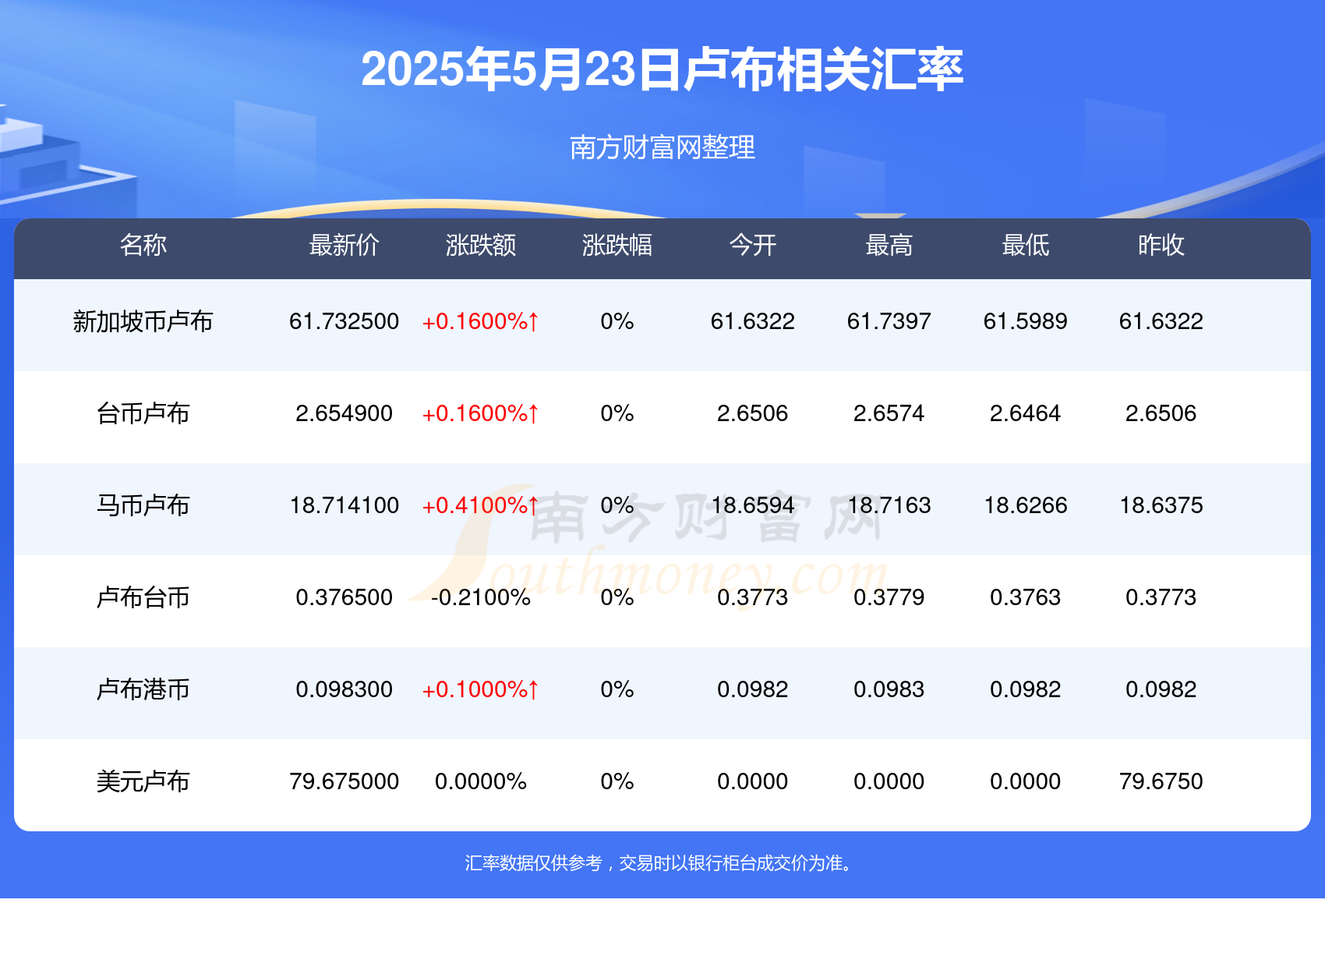Click 今开 value 2.6506 in 台币卢布 row
Screen dimensions: 1325x967
[753, 413]
